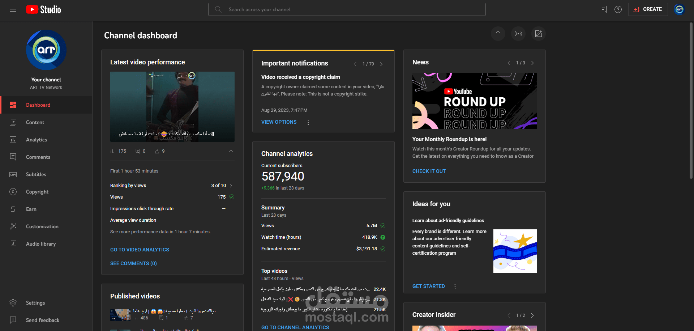Image resolution: width=694 pixels, height=331 pixels.
Task: Click GET STARTED under Ideas for you
Action: tap(429, 286)
